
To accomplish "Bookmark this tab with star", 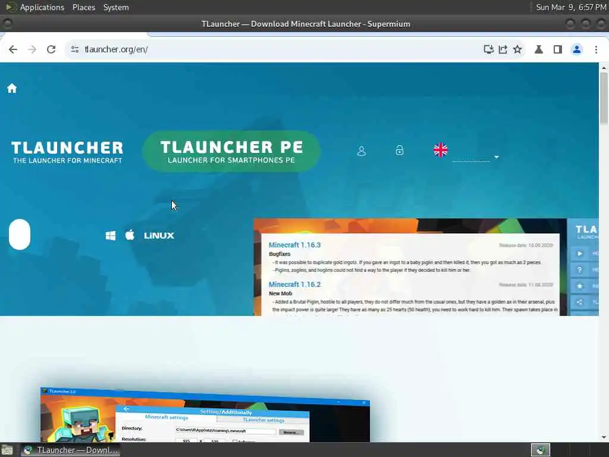I will (x=518, y=49).
